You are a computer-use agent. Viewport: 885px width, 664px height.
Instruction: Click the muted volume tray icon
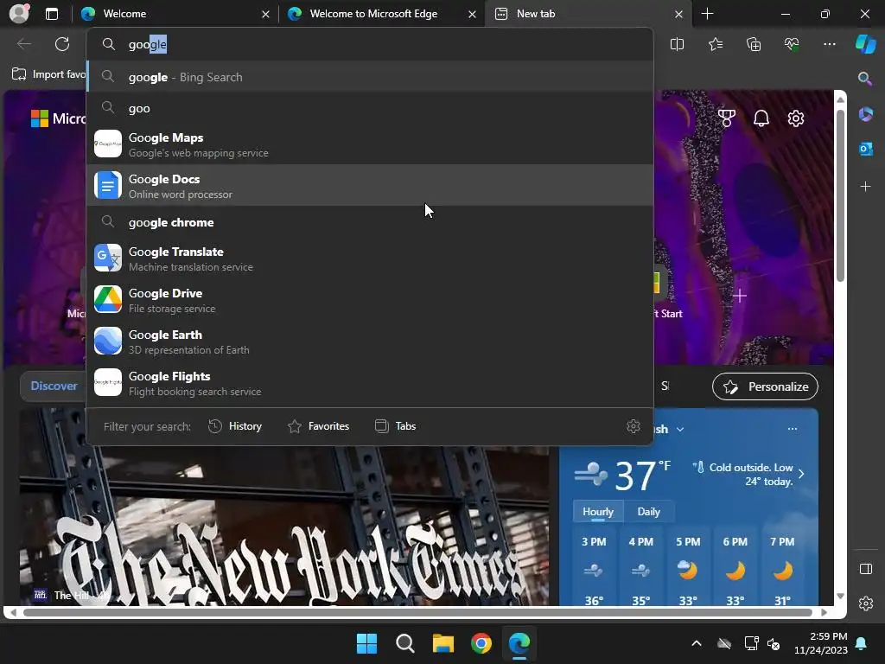(x=774, y=643)
